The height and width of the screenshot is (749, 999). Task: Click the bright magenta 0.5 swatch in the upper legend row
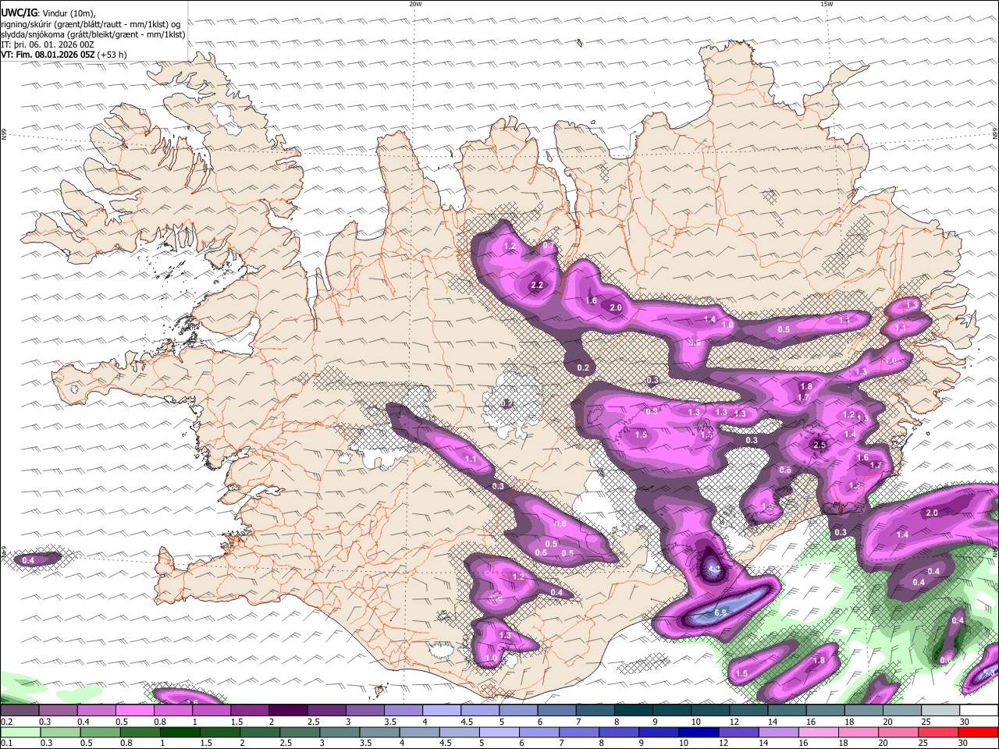pos(135,711)
